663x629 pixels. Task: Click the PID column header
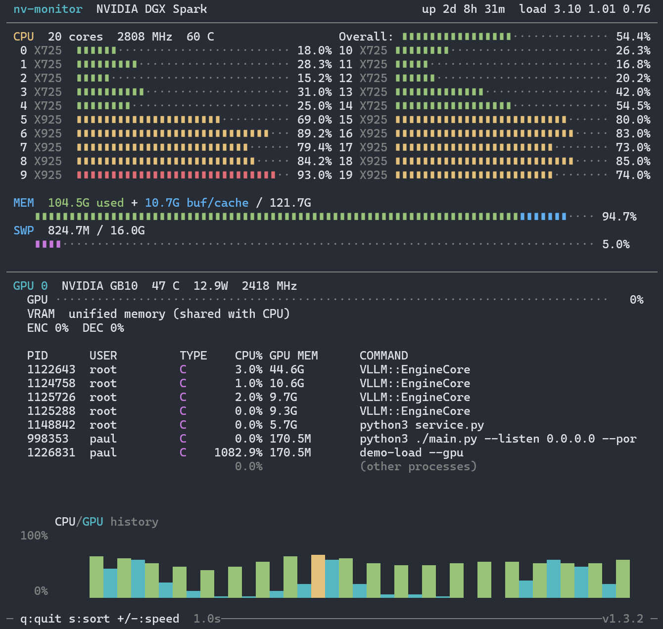pyautogui.click(x=38, y=356)
